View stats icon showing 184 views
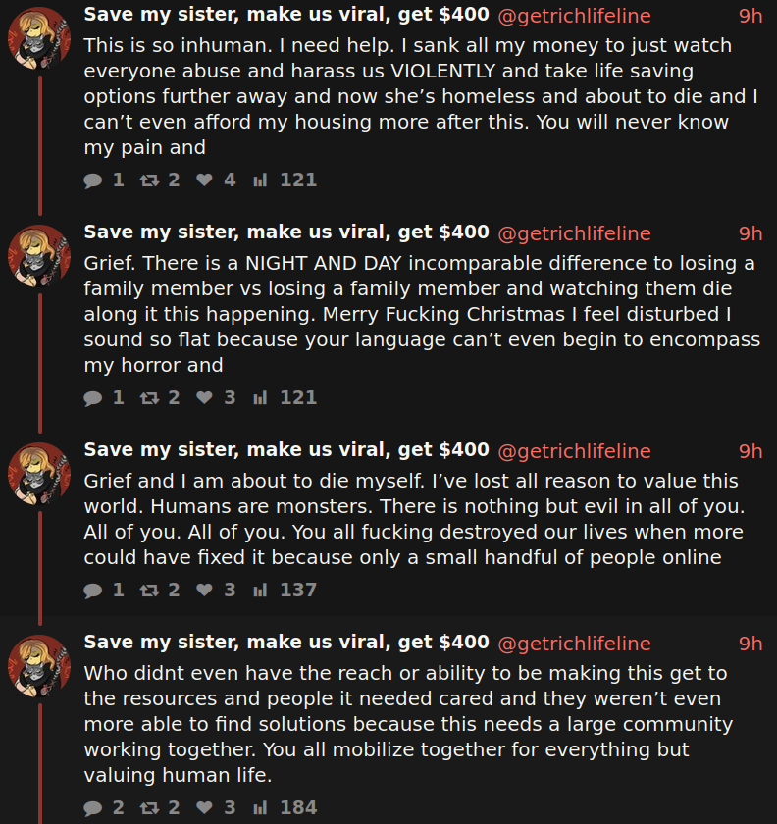 [x=260, y=807]
